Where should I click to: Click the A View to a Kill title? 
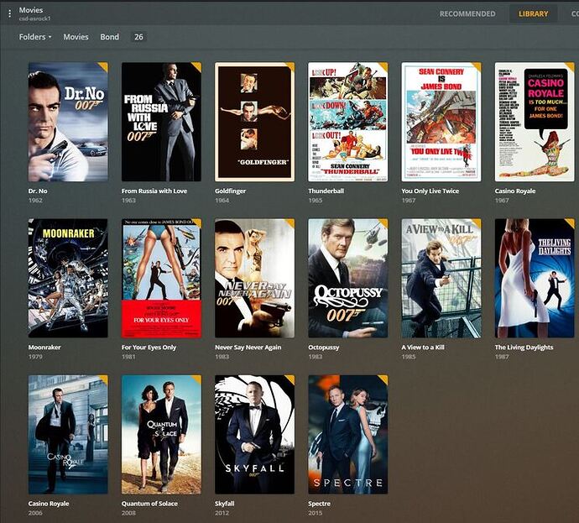click(x=423, y=348)
